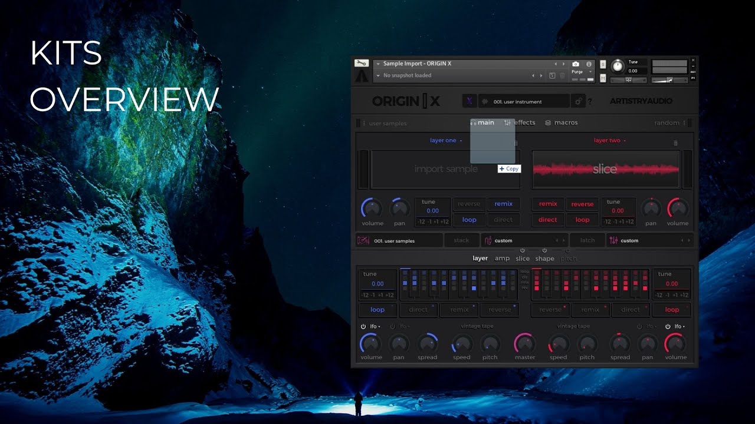
Task: Click layer one custom preset icon
Action: coord(488,240)
